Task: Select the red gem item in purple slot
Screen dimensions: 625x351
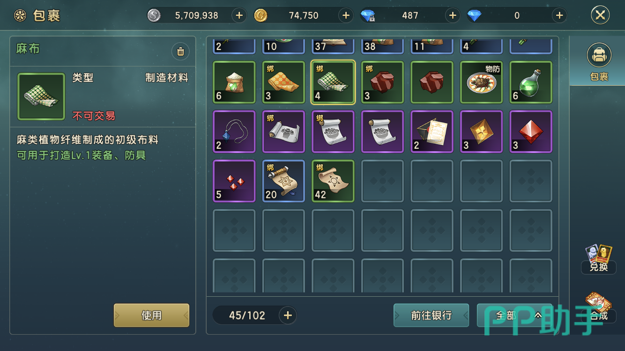Action: click(x=531, y=132)
